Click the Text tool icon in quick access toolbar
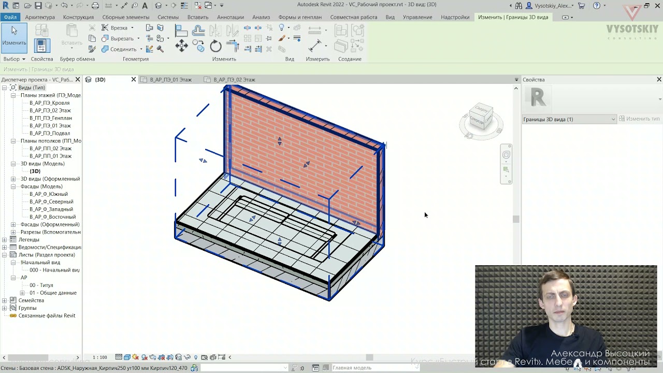 pos(145,6)
